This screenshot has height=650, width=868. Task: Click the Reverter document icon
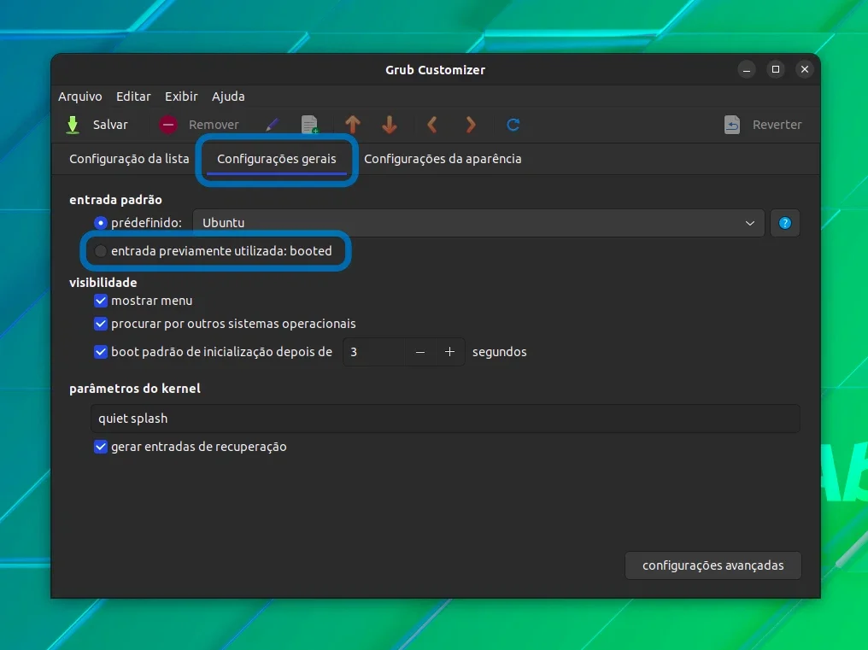point(732,125)
